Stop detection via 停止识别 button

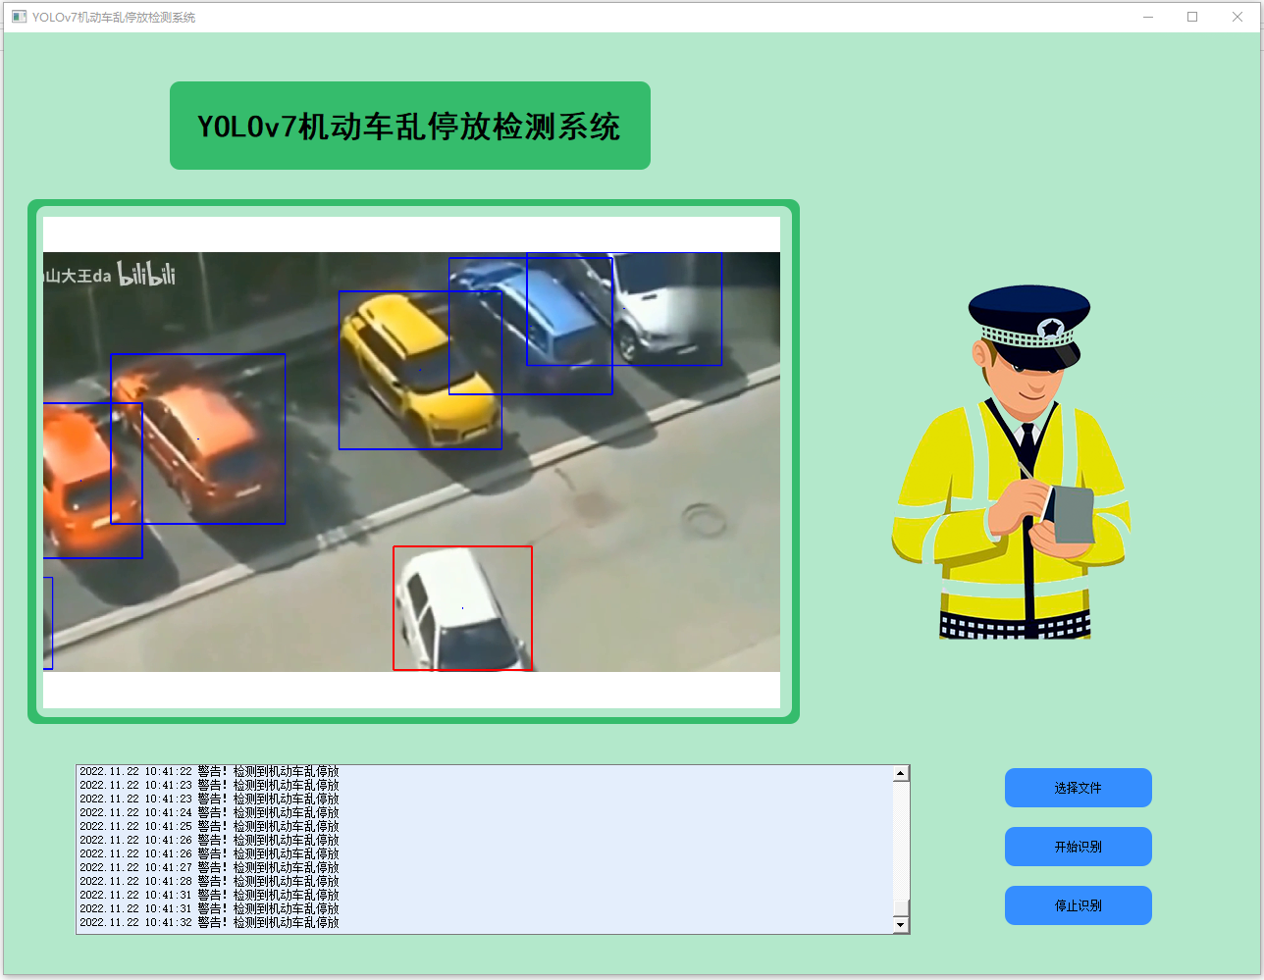pos(1078,905)
